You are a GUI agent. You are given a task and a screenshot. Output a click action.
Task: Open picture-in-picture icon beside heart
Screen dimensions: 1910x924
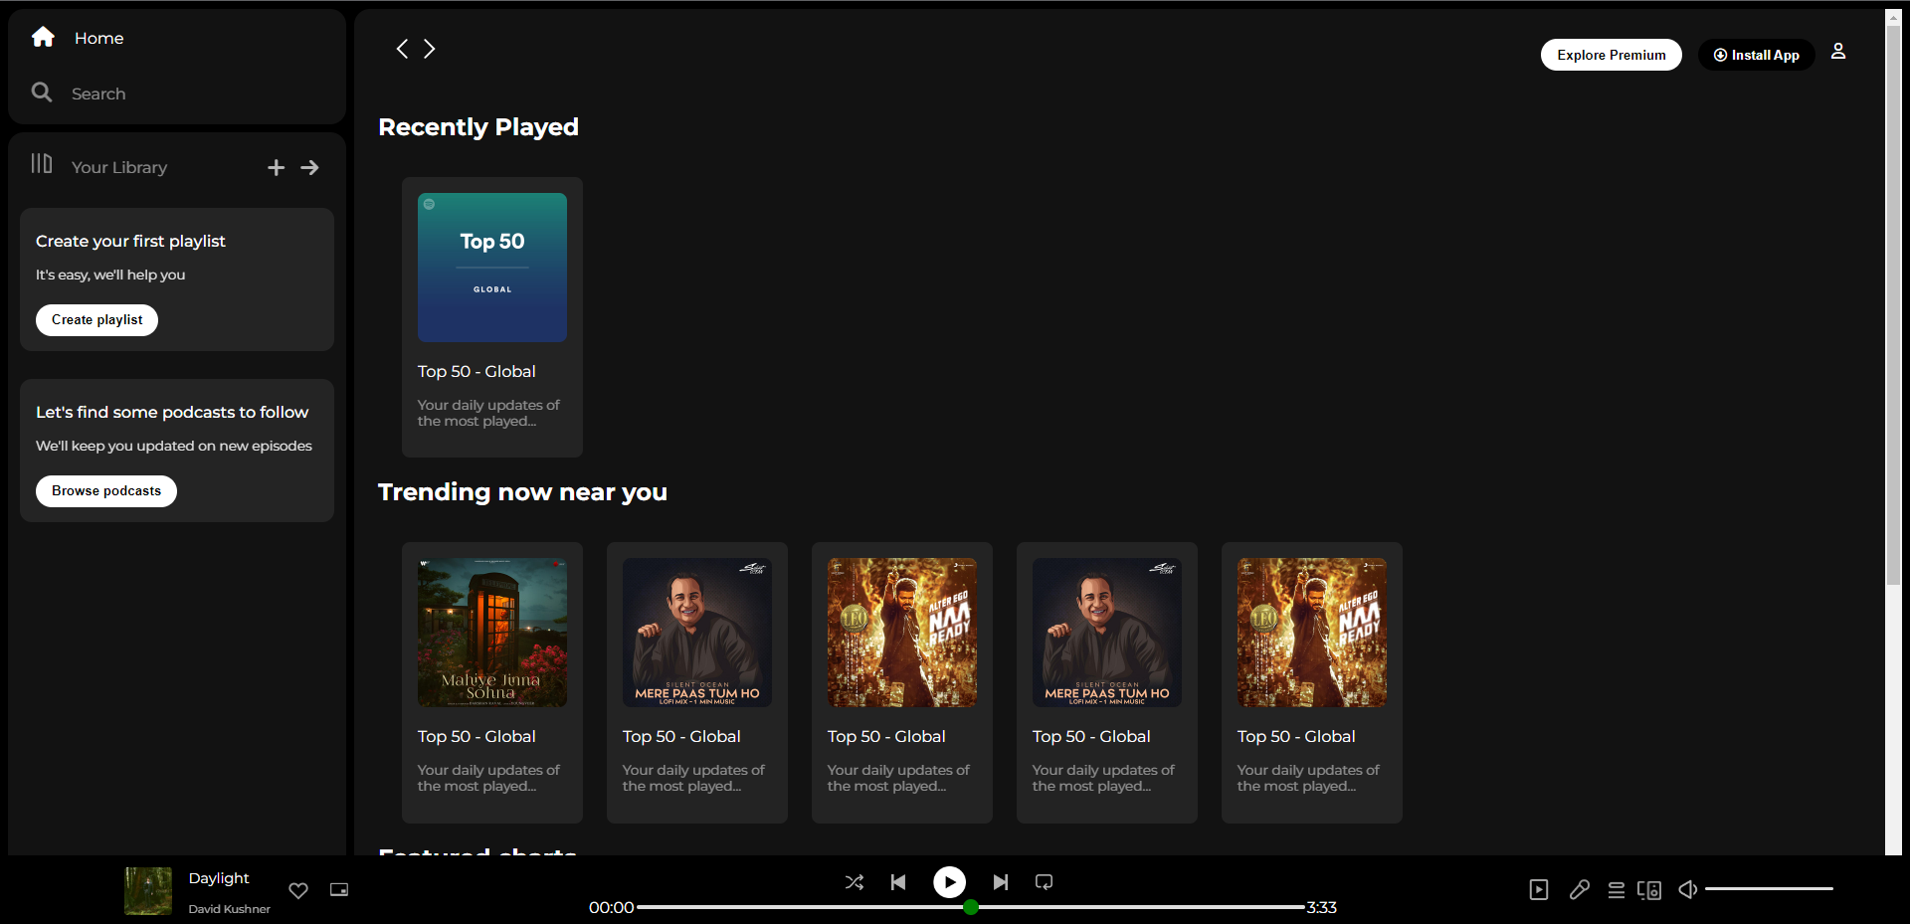coord(339,890)
